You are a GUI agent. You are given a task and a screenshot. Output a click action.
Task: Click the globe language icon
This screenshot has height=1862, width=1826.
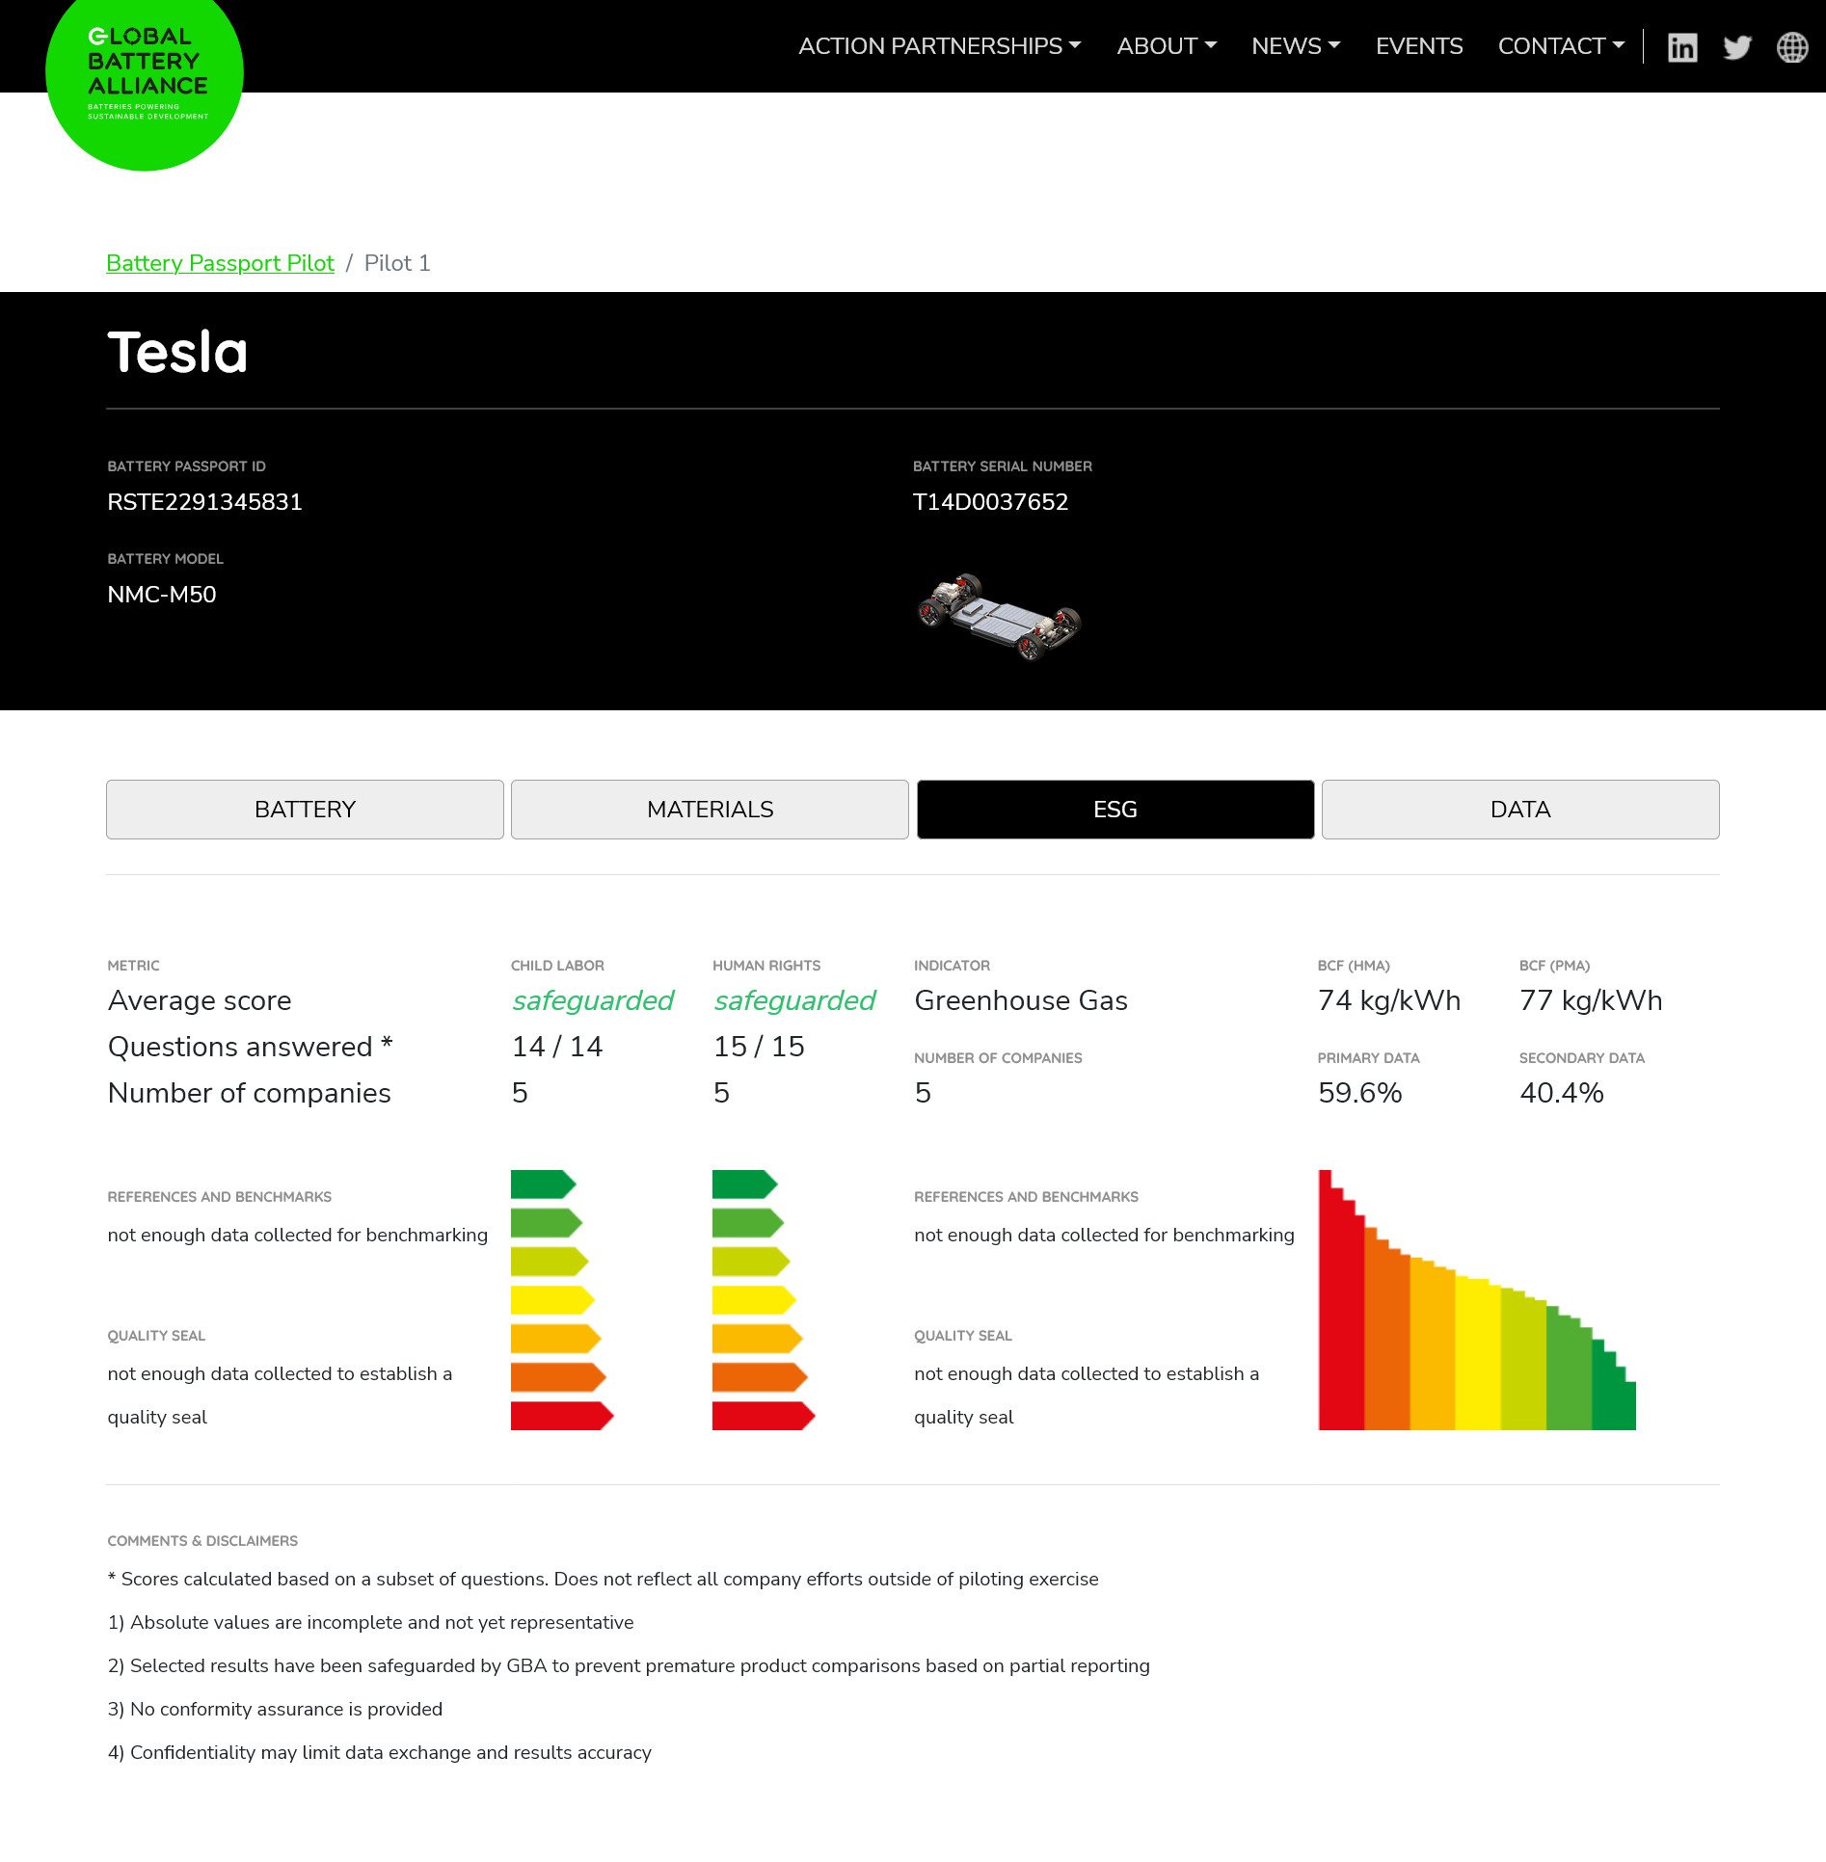[x=1792, y=47]
